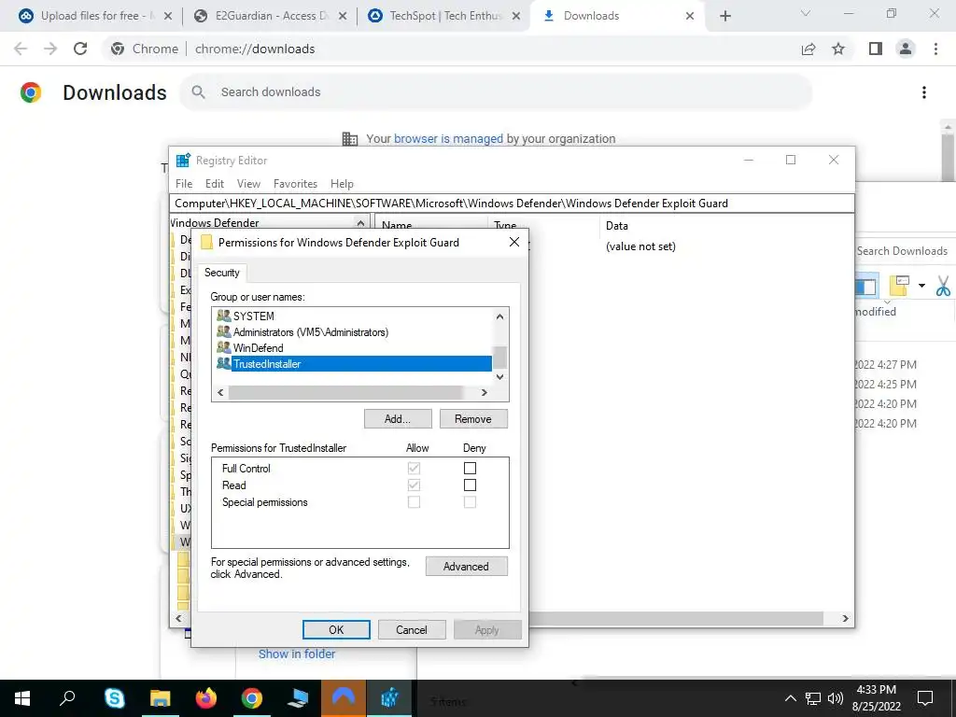Image resolution: width=956 pixels, height=717 pixels.
Task: Open the View menu in Registry Editor
Action: click(248, 184)
